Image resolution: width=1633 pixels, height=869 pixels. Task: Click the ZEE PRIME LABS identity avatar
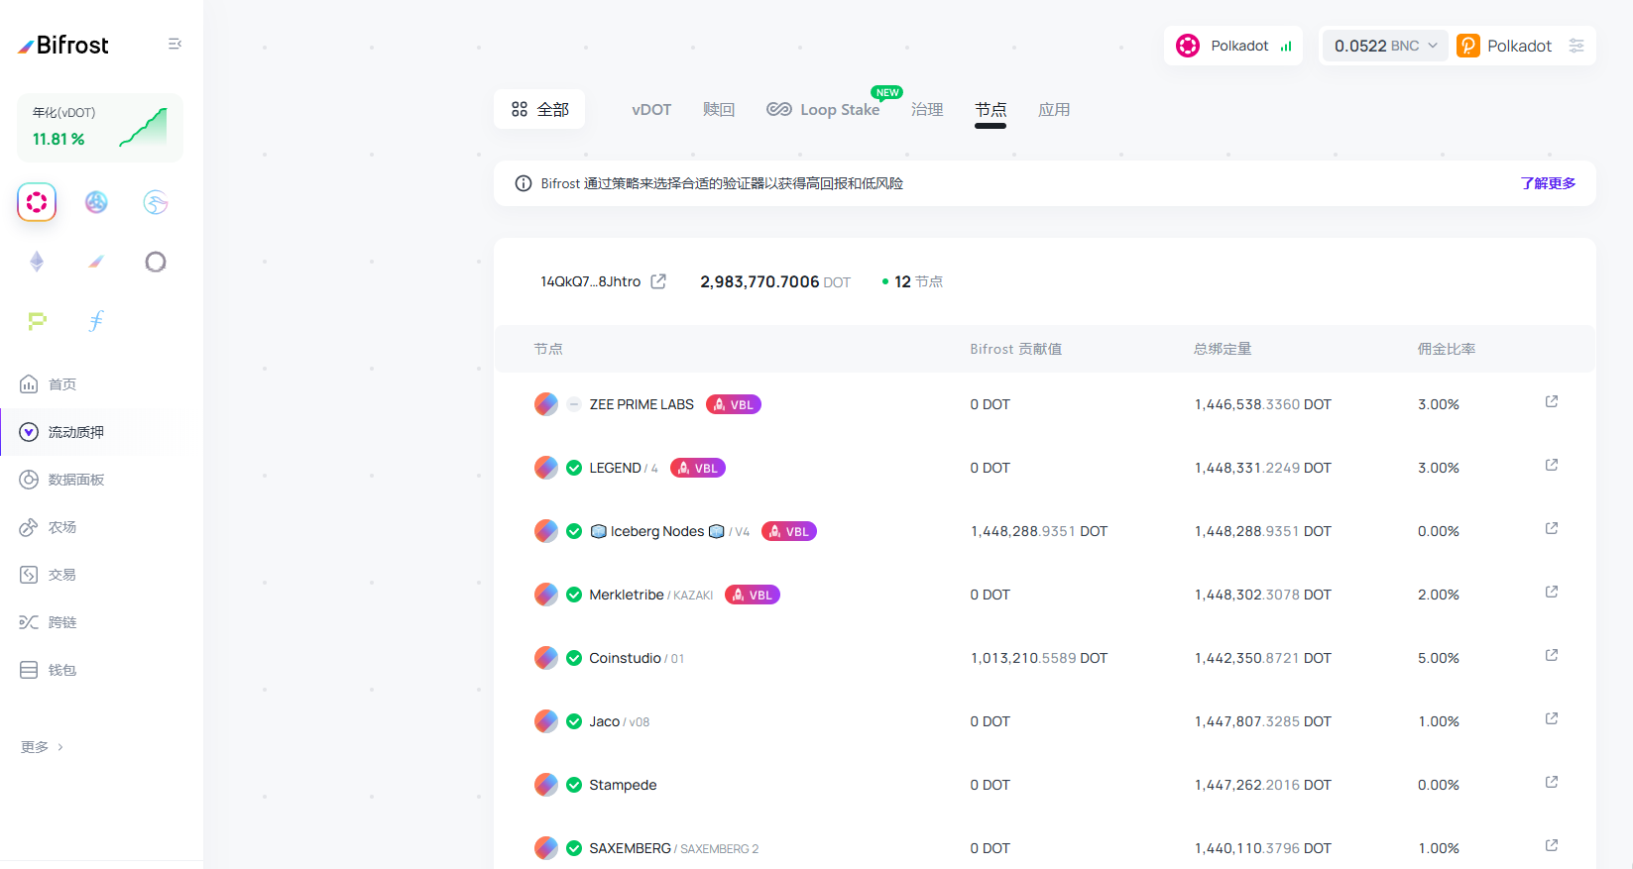pyautogui.click(x=546, y=404)
